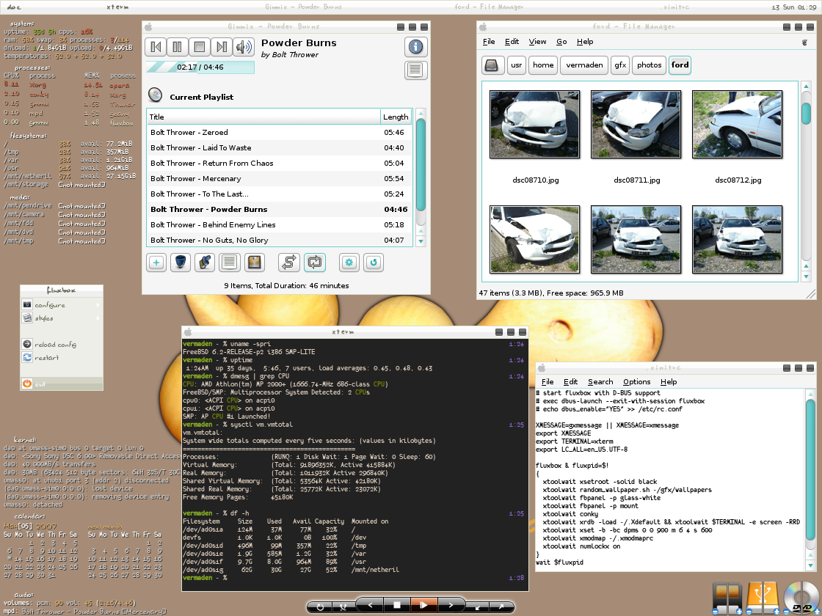Click the Gimmix playlist vertical scrollbar
The width and height of the screenshot is (822, 616).
[x=421, y=165]
